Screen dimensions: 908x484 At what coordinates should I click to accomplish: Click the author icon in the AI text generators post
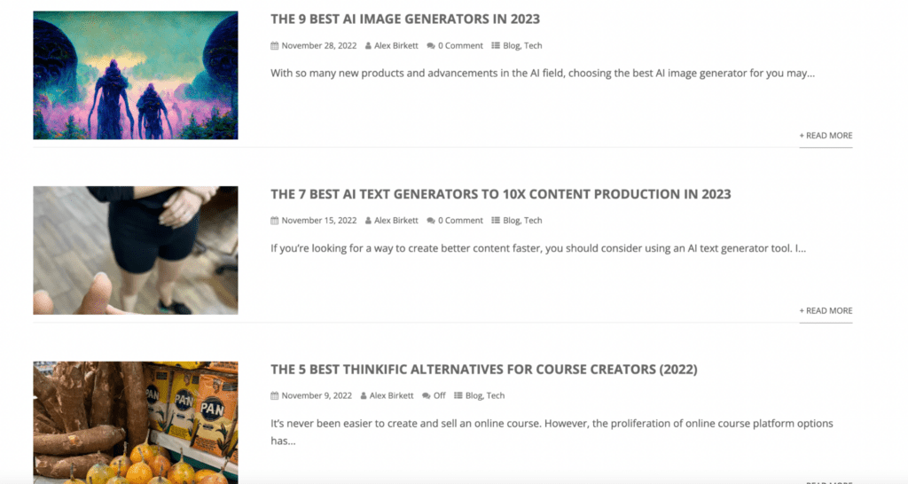coord(368,221)
